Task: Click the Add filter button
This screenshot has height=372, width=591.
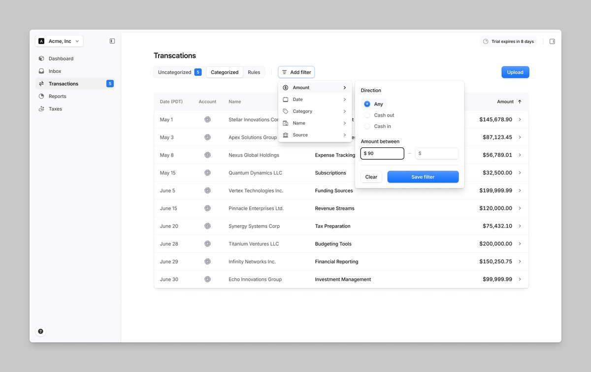Action: [x=296, y=72]
